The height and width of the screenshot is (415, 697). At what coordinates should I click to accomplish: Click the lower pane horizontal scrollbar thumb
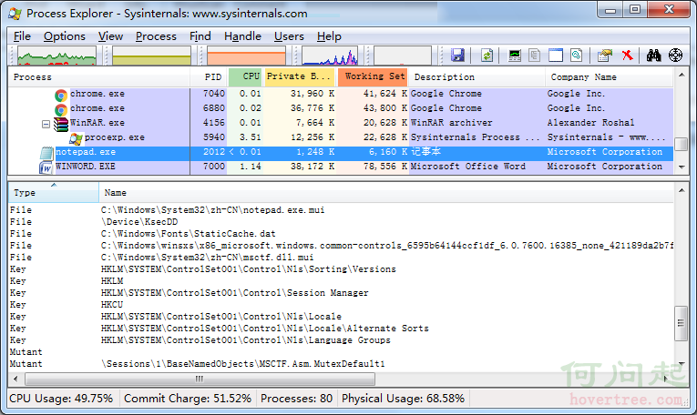(x=200, y=379)
